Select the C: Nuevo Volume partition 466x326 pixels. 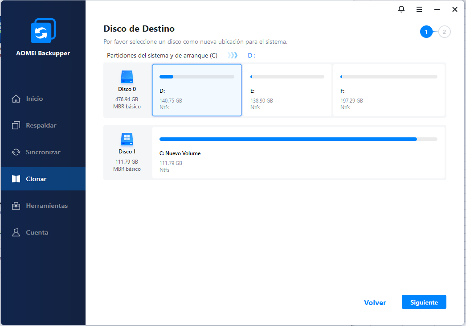(x=298, y=152)
